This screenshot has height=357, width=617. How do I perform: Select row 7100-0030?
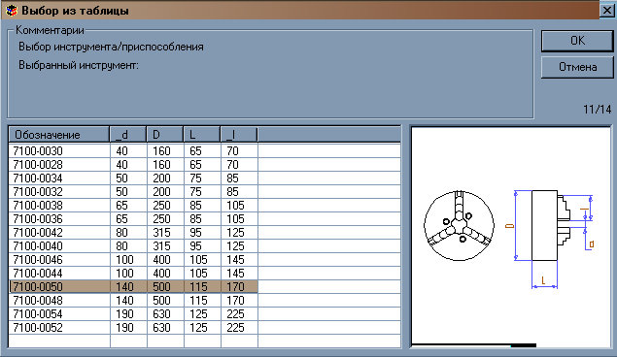(133, 151)
